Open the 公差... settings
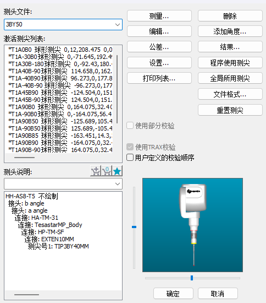This screenshot has height=303, width=266. click(x=159, y=47)
